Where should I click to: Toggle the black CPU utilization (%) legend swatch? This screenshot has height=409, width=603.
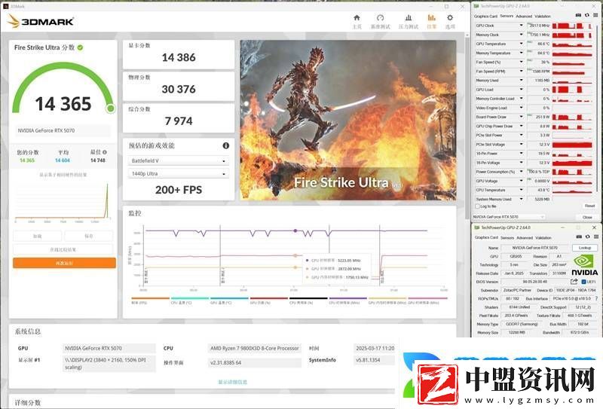(x=308, y=298)
